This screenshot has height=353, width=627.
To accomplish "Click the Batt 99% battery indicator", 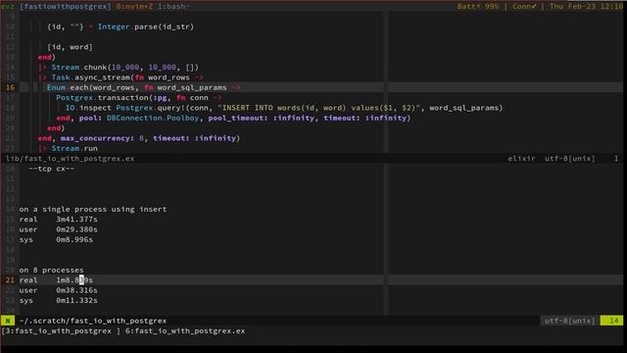I will tap(478, 7).
